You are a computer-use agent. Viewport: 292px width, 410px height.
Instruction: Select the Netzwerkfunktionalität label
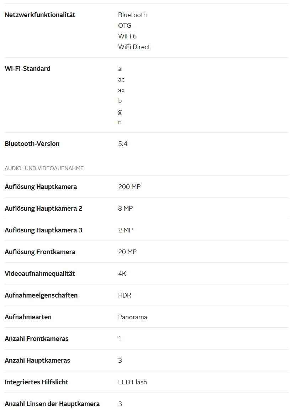tap(40, 15)
